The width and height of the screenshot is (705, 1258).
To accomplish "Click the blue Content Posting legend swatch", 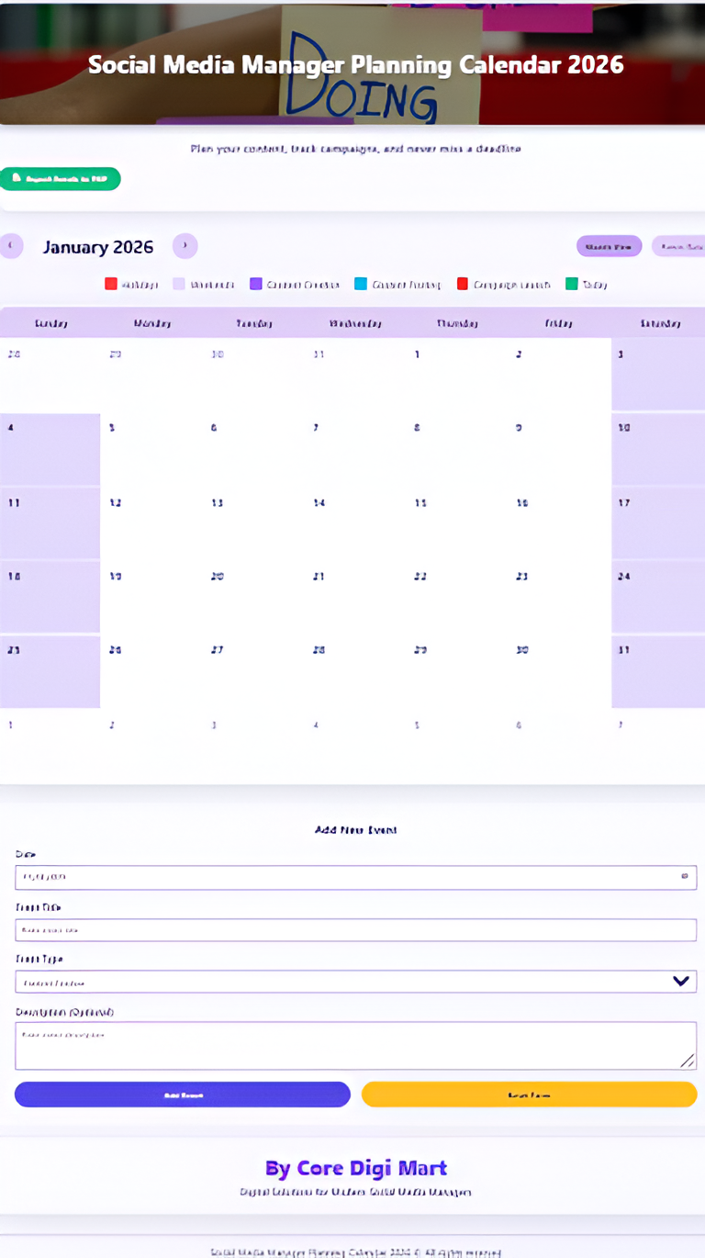I will click(361, 285).
